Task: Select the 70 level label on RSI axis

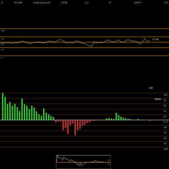Action: (2, 39)
